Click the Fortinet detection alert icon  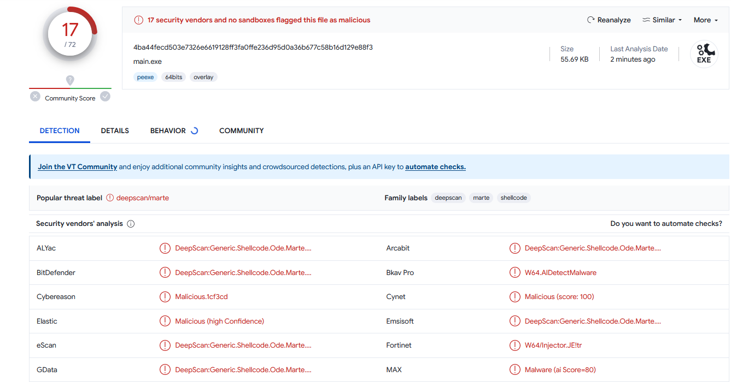tap(514, 345)
